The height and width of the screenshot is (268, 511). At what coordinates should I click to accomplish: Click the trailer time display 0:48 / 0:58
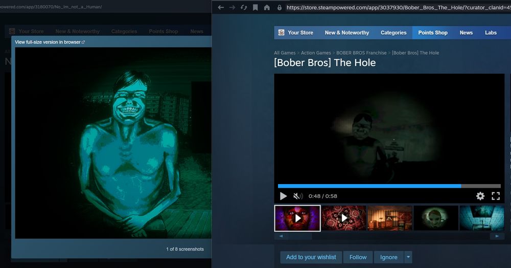click(322, 196)
